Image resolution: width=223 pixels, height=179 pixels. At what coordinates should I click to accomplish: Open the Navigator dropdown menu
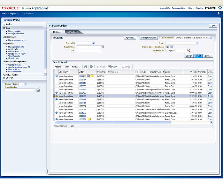click(13, 14)
